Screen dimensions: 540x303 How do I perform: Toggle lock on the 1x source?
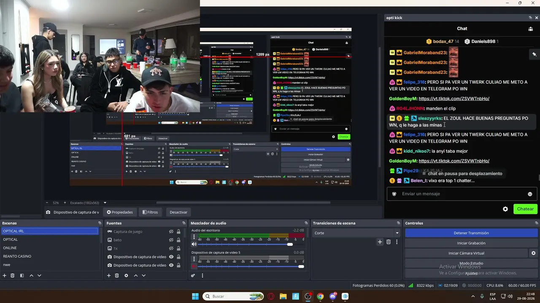[178, 248]
